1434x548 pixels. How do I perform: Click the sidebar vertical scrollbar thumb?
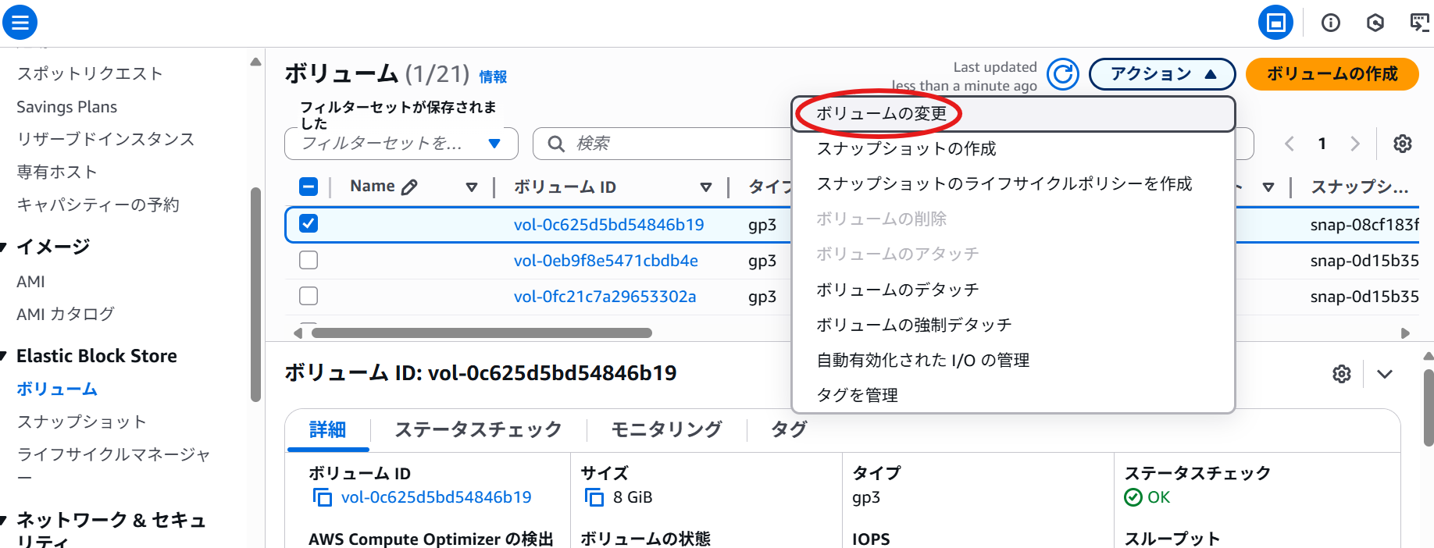point(255,295)
